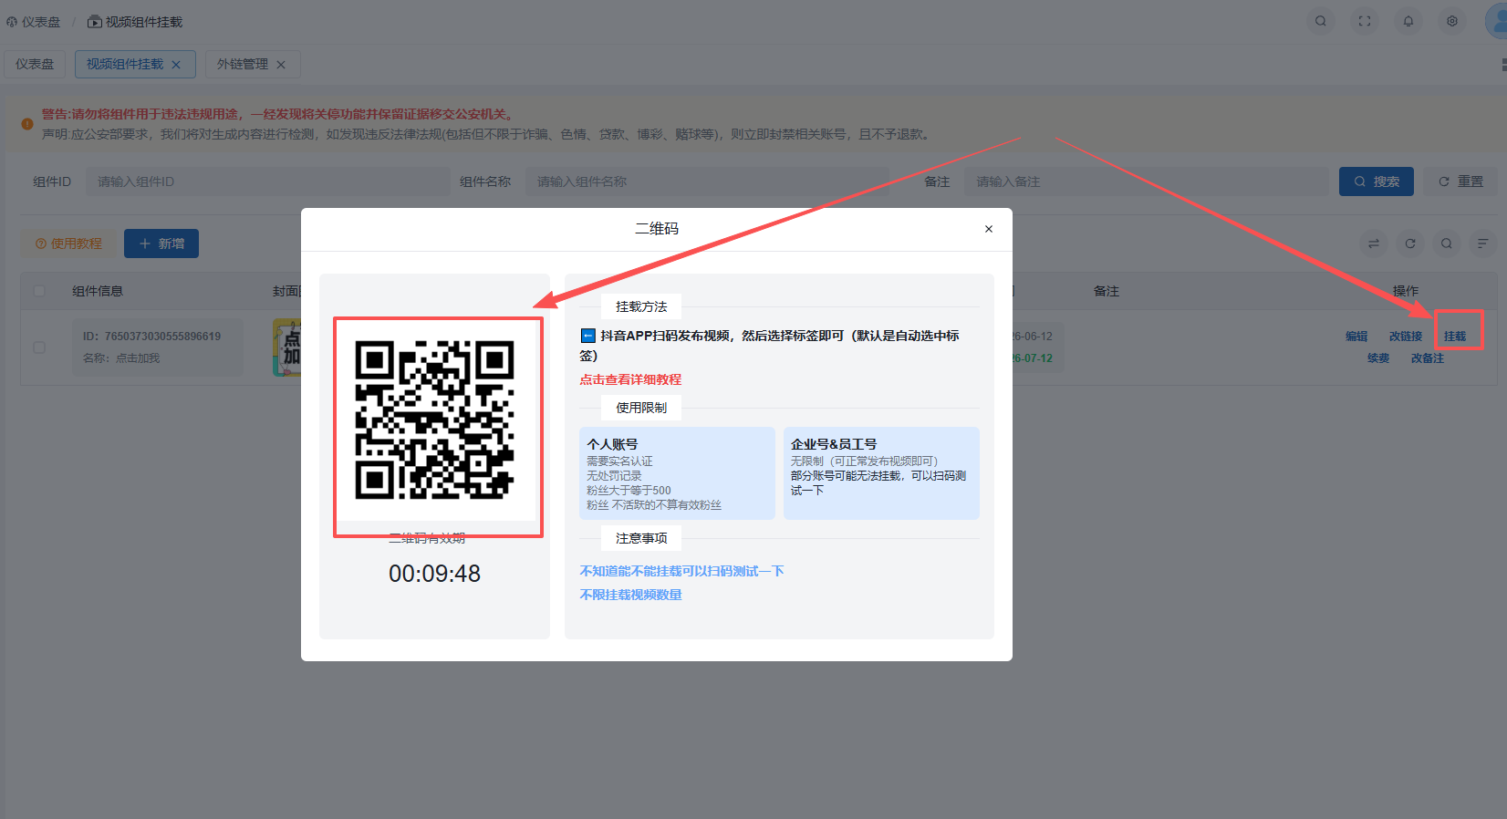Focus the 组件名称 input field
Viewport: 1507px width, 819px height.
[x=707, y=181]
